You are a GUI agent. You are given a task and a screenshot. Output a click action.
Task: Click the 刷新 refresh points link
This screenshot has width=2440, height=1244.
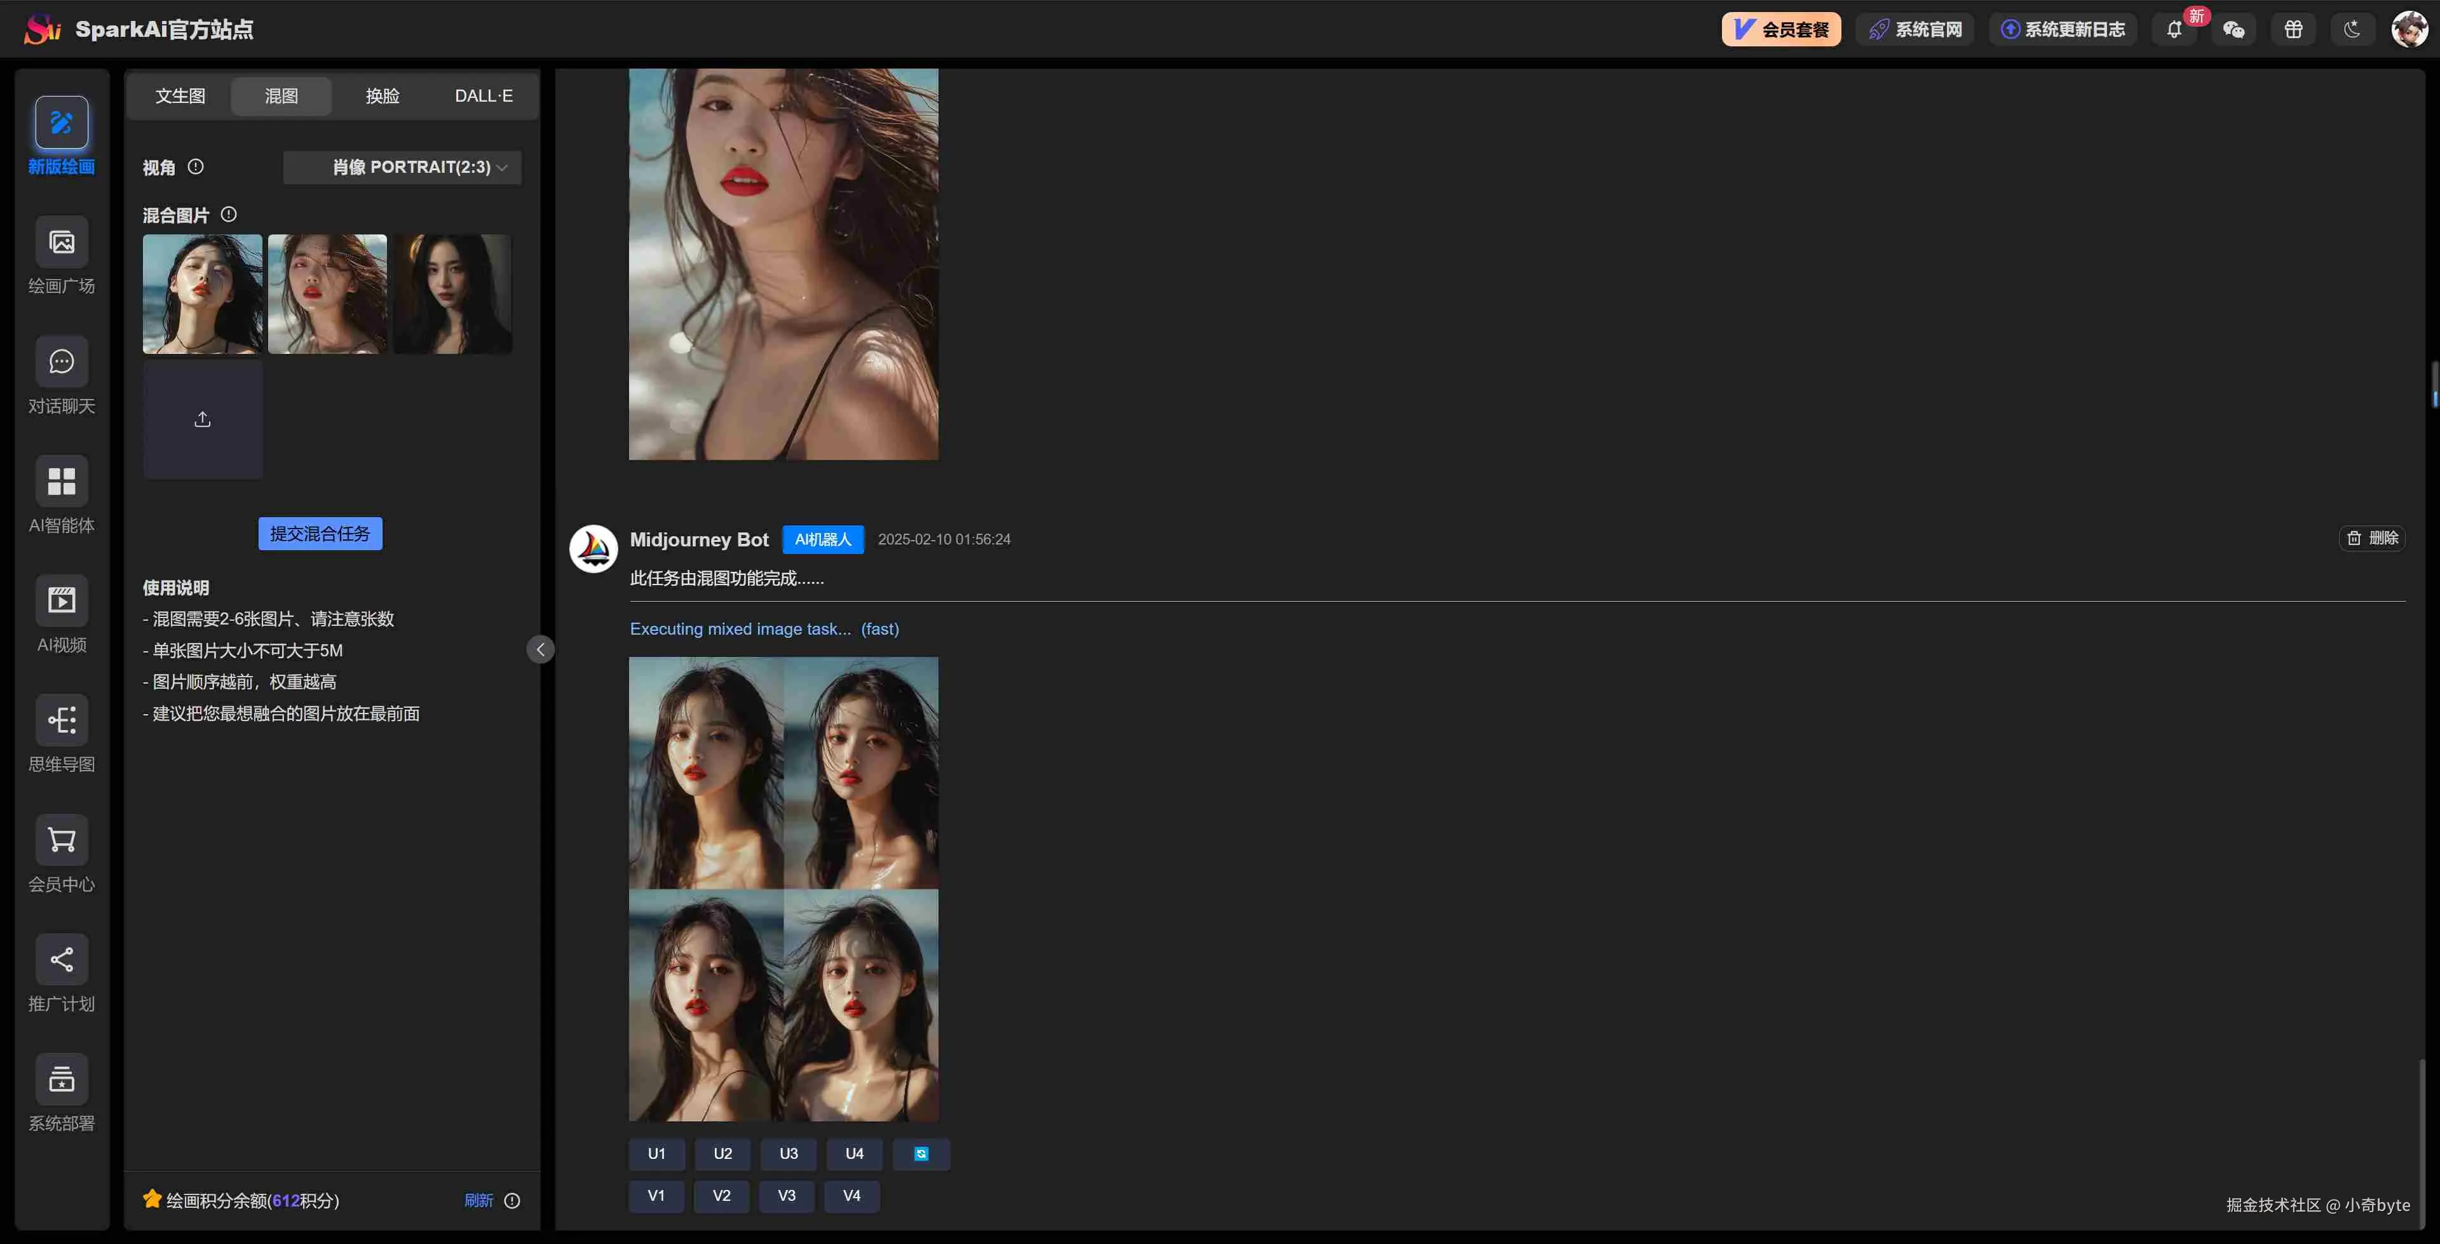point(478,1200)
